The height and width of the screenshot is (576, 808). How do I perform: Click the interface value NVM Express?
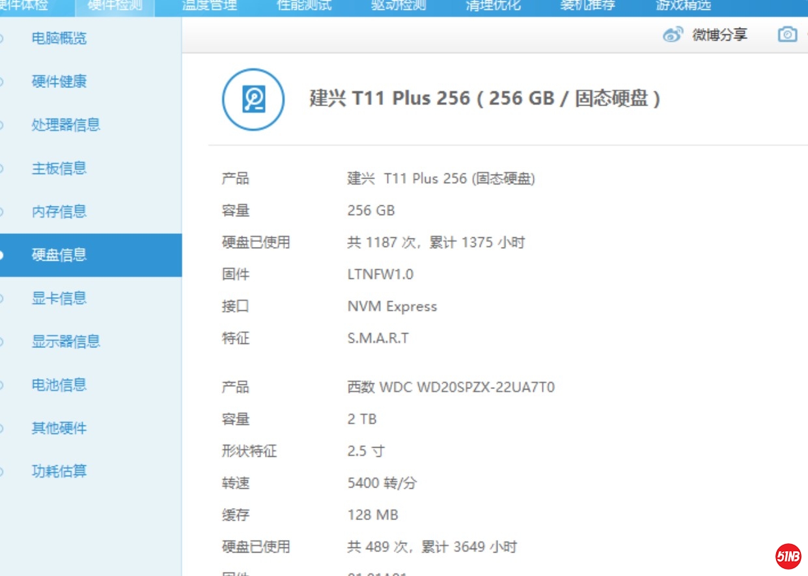pyautogui.click(x=392, y=306)
